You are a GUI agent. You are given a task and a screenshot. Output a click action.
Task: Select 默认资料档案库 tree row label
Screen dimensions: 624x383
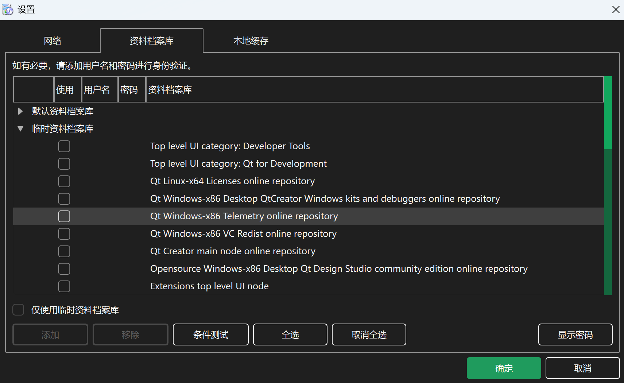[x=63, y=111]
